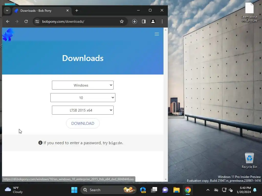Open site information icon in address bar
262x196 pixels.
(37, 21)
